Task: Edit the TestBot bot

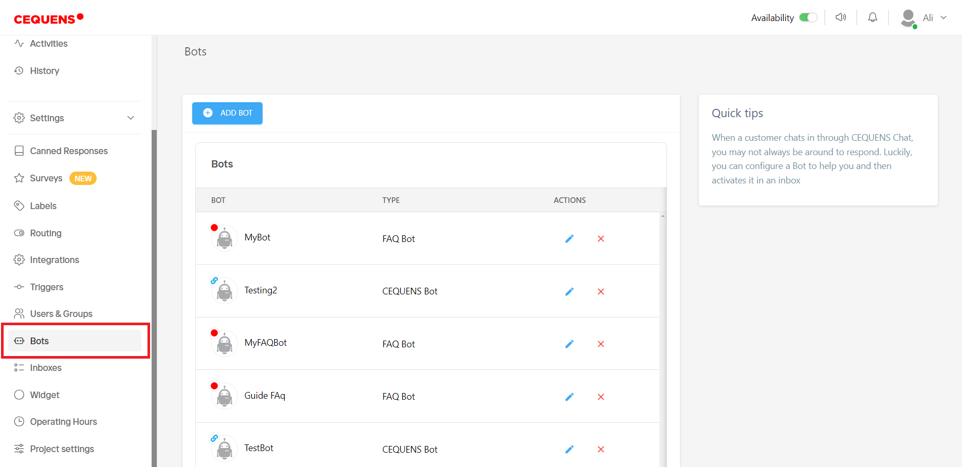Action: click(569, 449)
